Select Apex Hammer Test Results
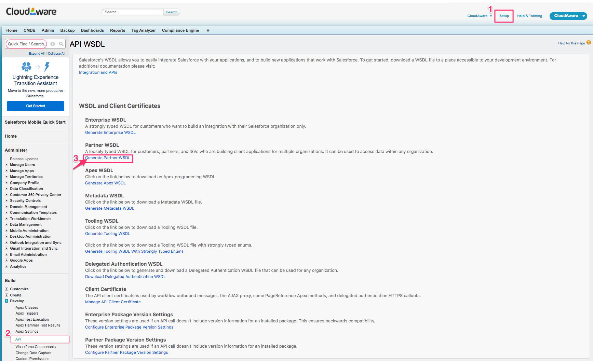 tap(38, 325)
